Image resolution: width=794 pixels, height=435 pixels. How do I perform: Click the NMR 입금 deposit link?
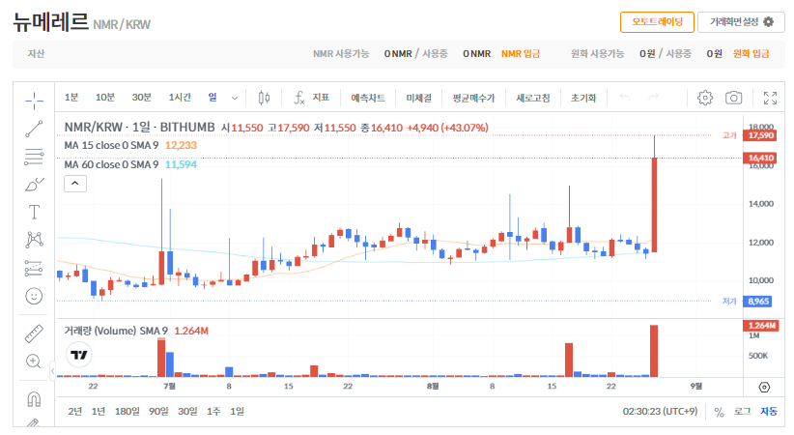(521, 54)
